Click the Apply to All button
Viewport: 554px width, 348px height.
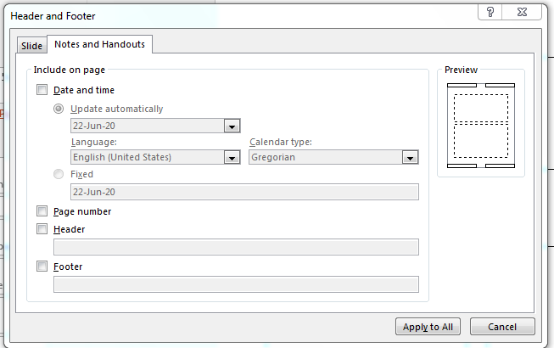pyautogui.click(x=428, y=327)
